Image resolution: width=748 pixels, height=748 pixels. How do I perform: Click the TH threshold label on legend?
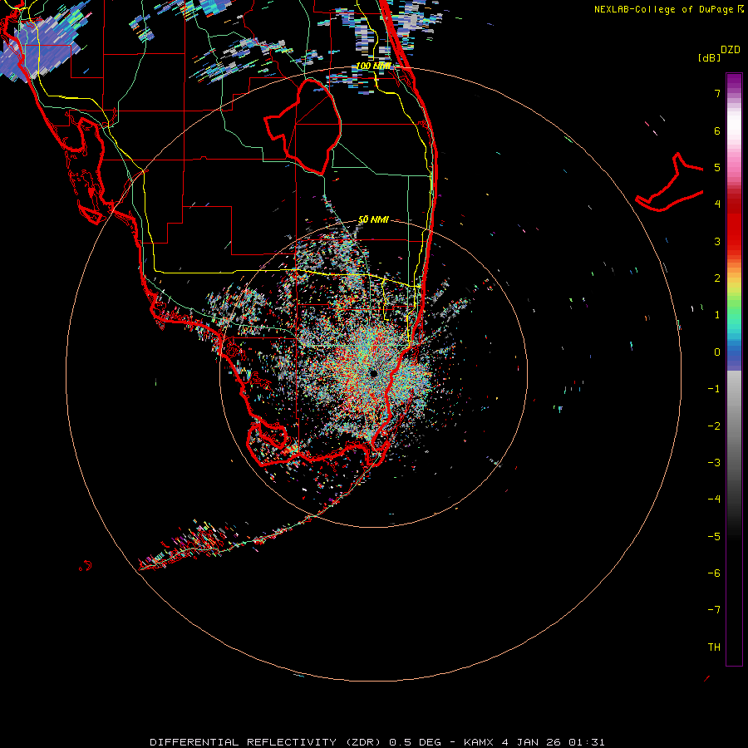pos(714,647)
